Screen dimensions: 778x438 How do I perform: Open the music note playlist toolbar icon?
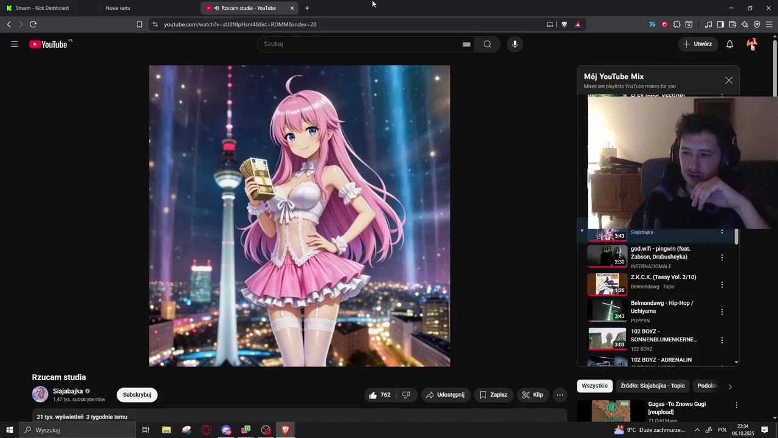pyautogui.click(x=708, y=24)
